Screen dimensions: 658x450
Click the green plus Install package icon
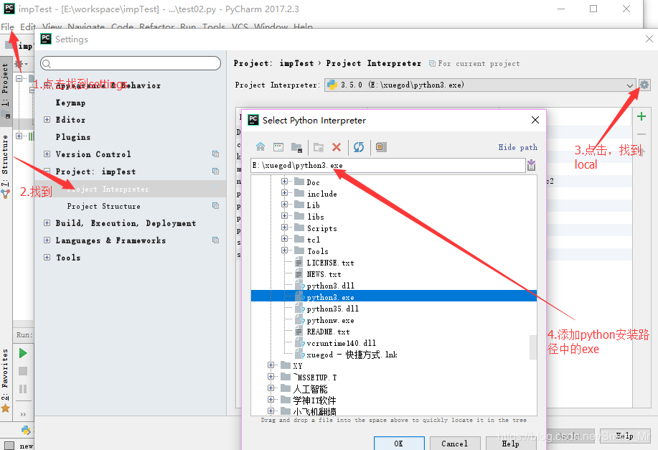(641, 116)
